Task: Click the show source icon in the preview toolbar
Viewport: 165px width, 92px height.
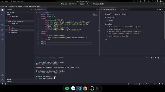Action: (157, 9)
